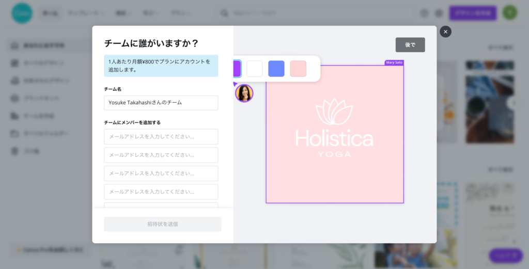Image resolution: width=529 pixels, height=269 pixels.
Task: Click the trash icon in left sidebar
Action: (14, 151)
